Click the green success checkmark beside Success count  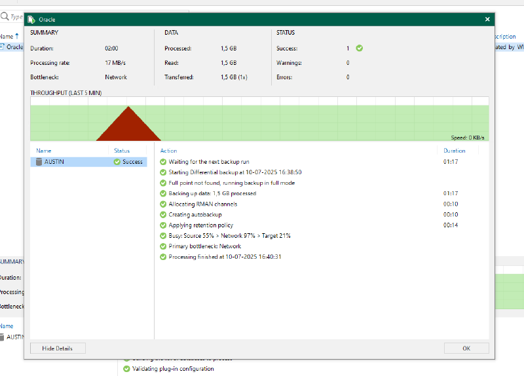coord(359,48)
